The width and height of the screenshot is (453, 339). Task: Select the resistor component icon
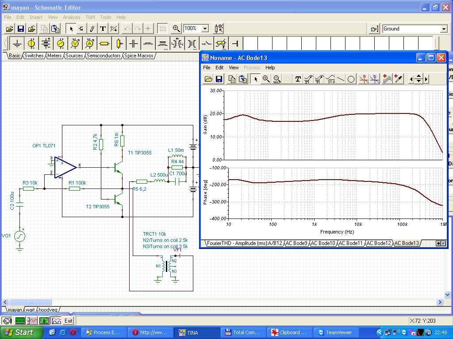pyautogui.click(x=104, y=43)
